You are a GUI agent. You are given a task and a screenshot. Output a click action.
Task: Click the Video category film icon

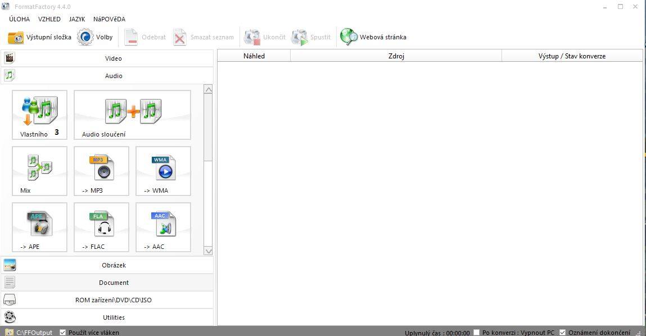coord(10,58)
